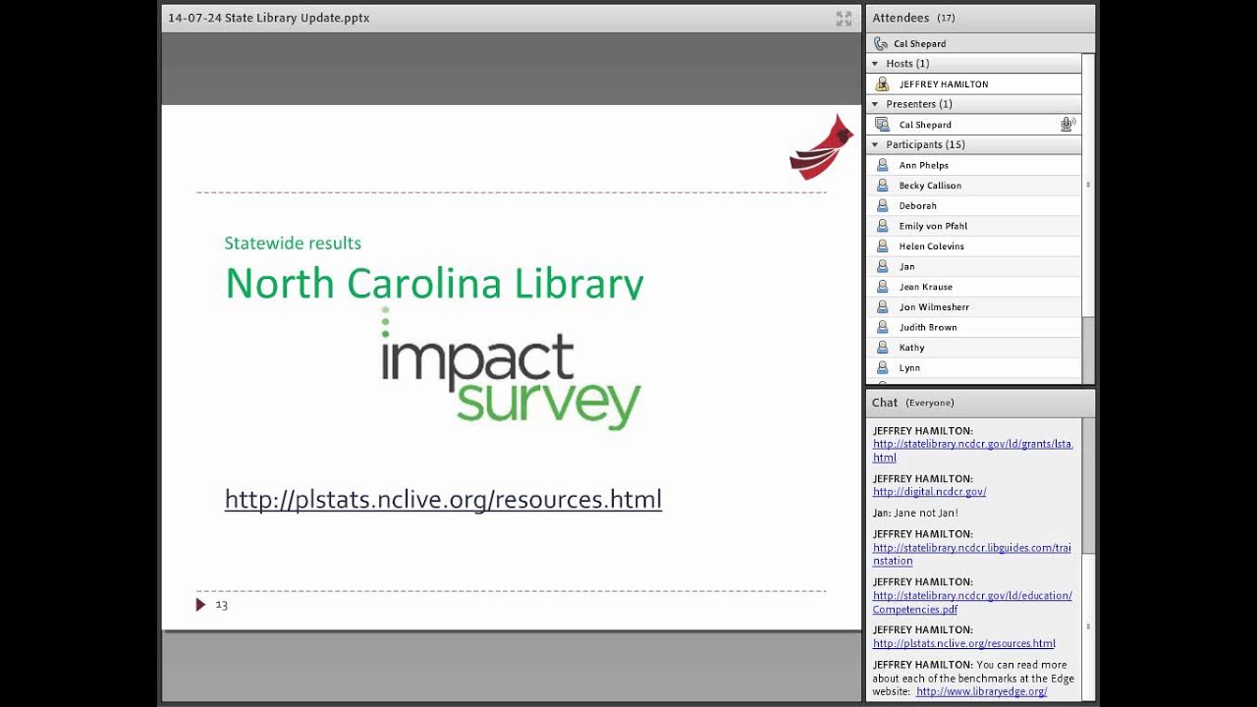1257x707 pixels.
Task: Open the libraryedge.org link in chat
Action: pos(981,692)
